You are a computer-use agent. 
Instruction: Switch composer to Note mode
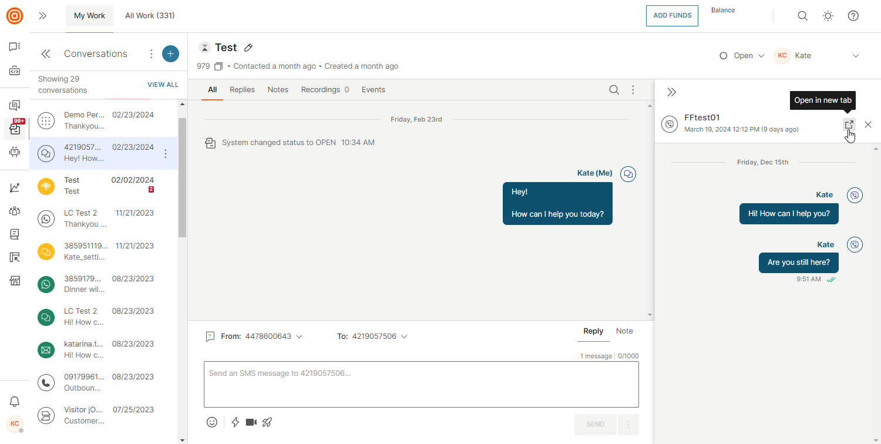(x=624, y=331)
